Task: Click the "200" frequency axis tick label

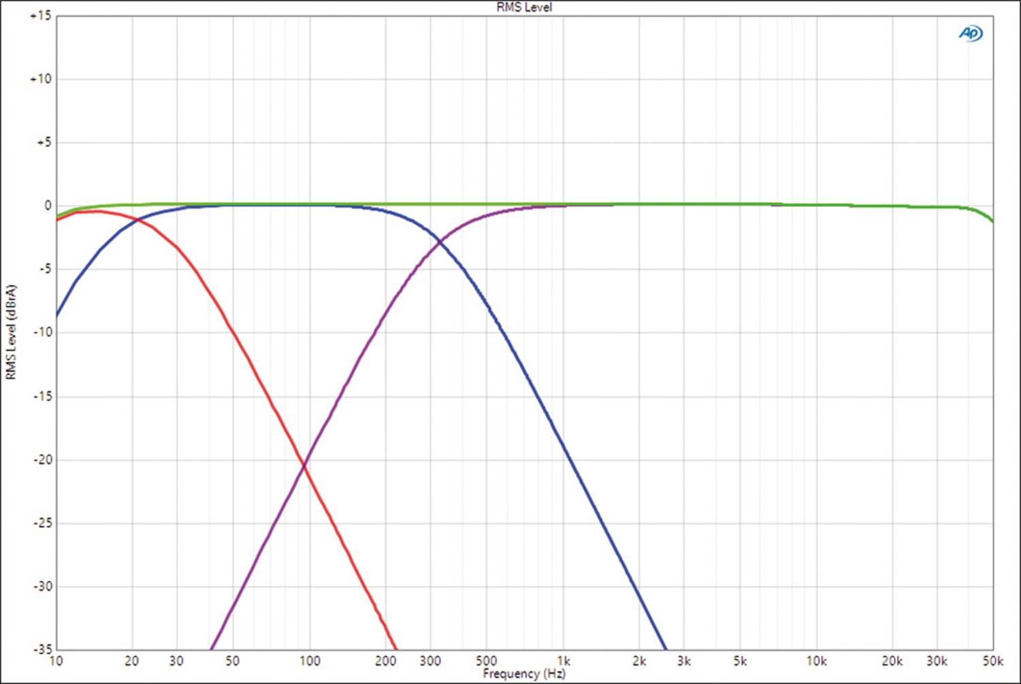Action: coord(385,661)
